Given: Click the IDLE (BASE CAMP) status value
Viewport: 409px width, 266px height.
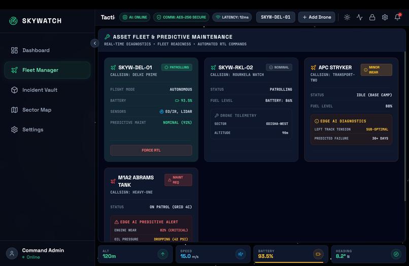Looking at the screenshot, I should point(374,95).
